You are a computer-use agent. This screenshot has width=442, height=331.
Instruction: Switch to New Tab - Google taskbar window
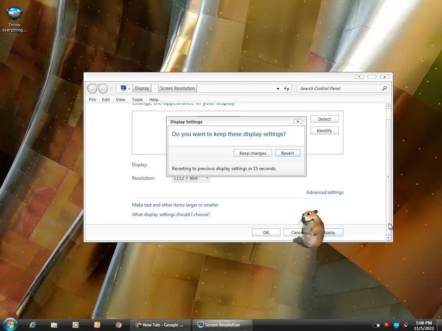pyautogui.click(x=160, y=325)
